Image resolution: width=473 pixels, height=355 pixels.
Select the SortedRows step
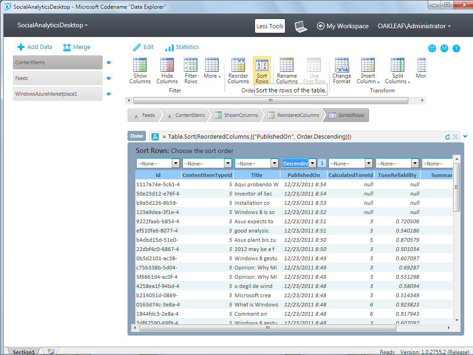pyautogui.click(x=346, y=115)
